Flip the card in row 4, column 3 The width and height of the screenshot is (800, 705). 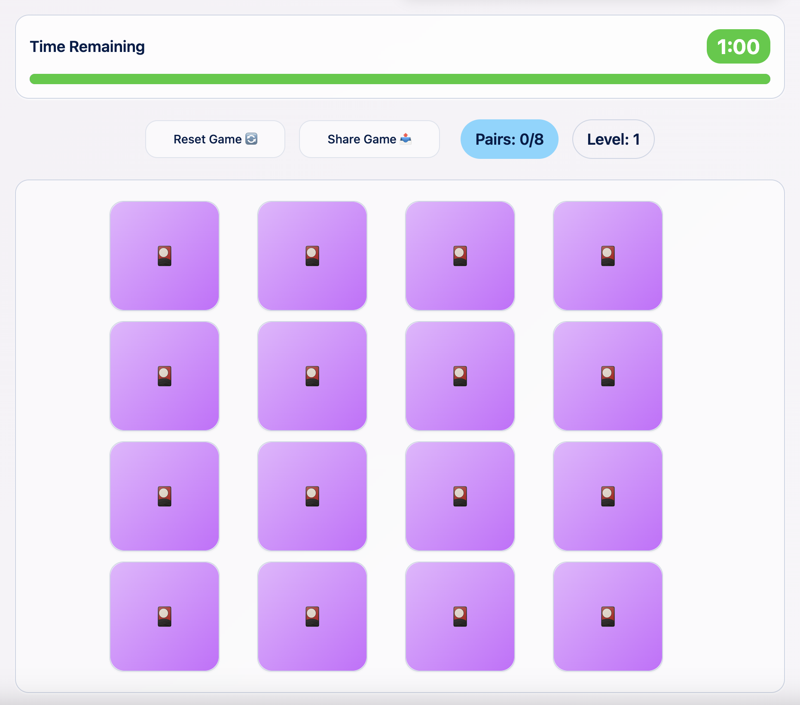click(x=460, y=617)
